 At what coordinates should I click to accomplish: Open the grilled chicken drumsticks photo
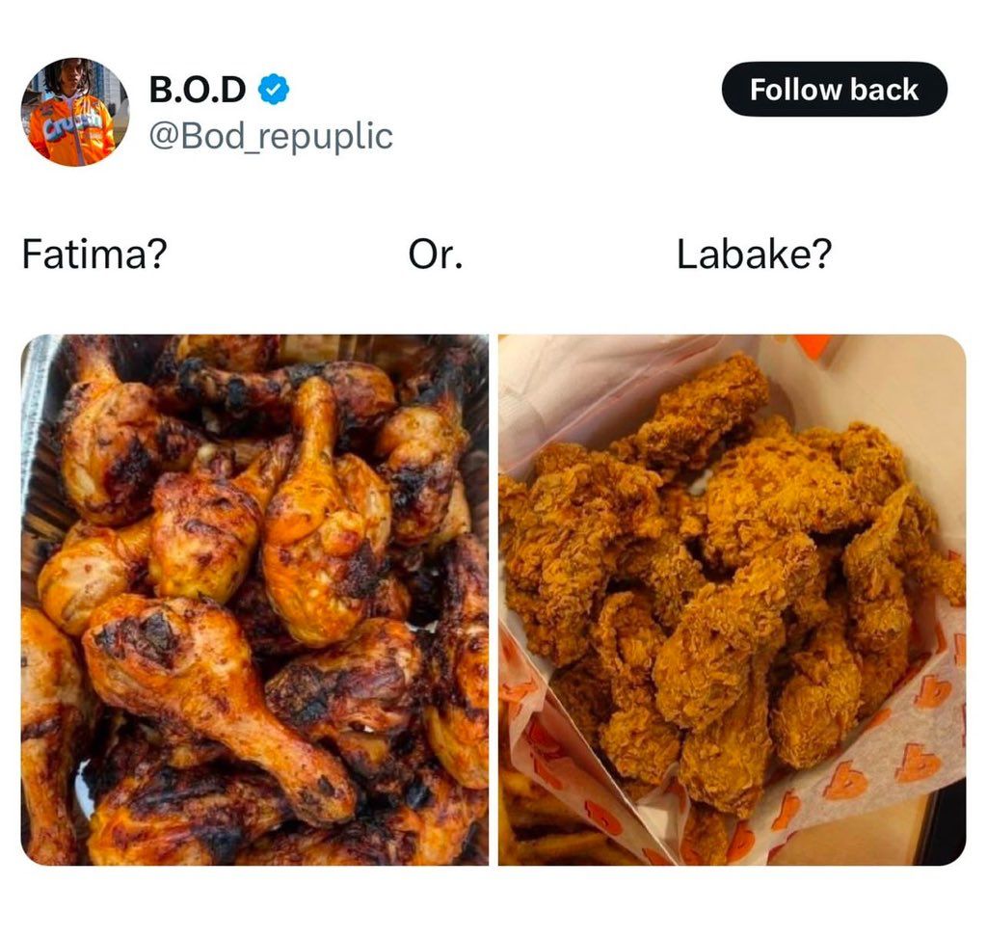[254, 599]
